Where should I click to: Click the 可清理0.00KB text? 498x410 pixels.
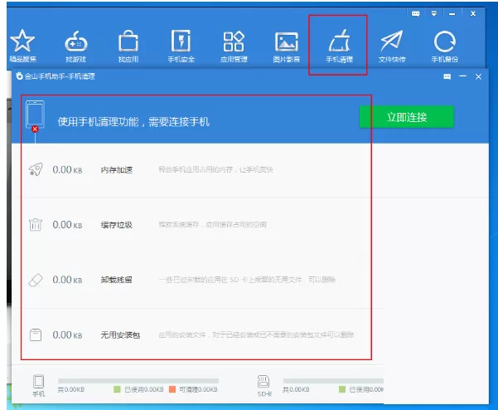click(199, 389)
